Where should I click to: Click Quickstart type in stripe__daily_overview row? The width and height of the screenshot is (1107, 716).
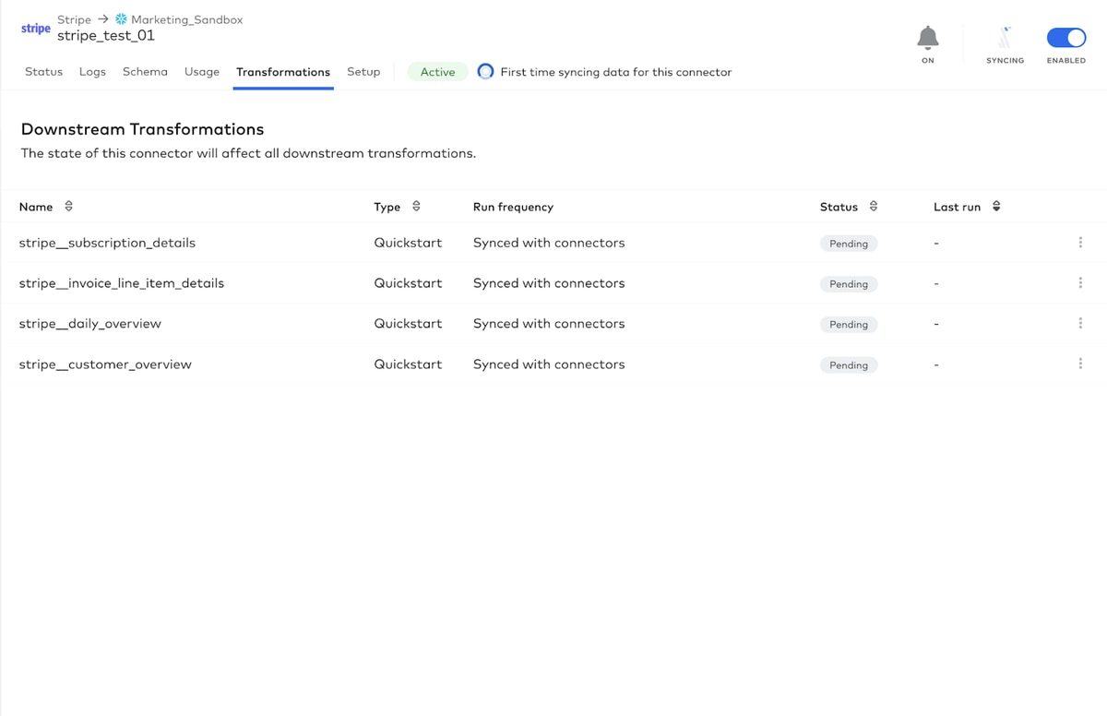coord(408,324)
